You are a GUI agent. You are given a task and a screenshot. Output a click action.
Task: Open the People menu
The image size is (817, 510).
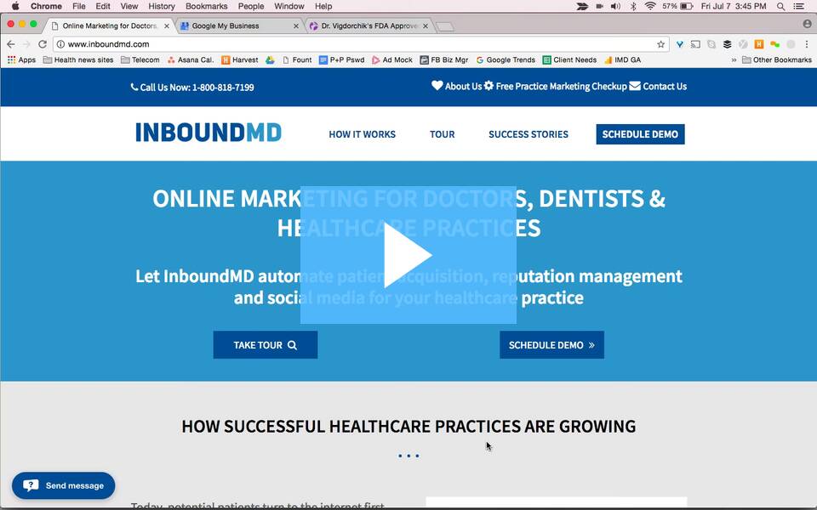[251, 6]
